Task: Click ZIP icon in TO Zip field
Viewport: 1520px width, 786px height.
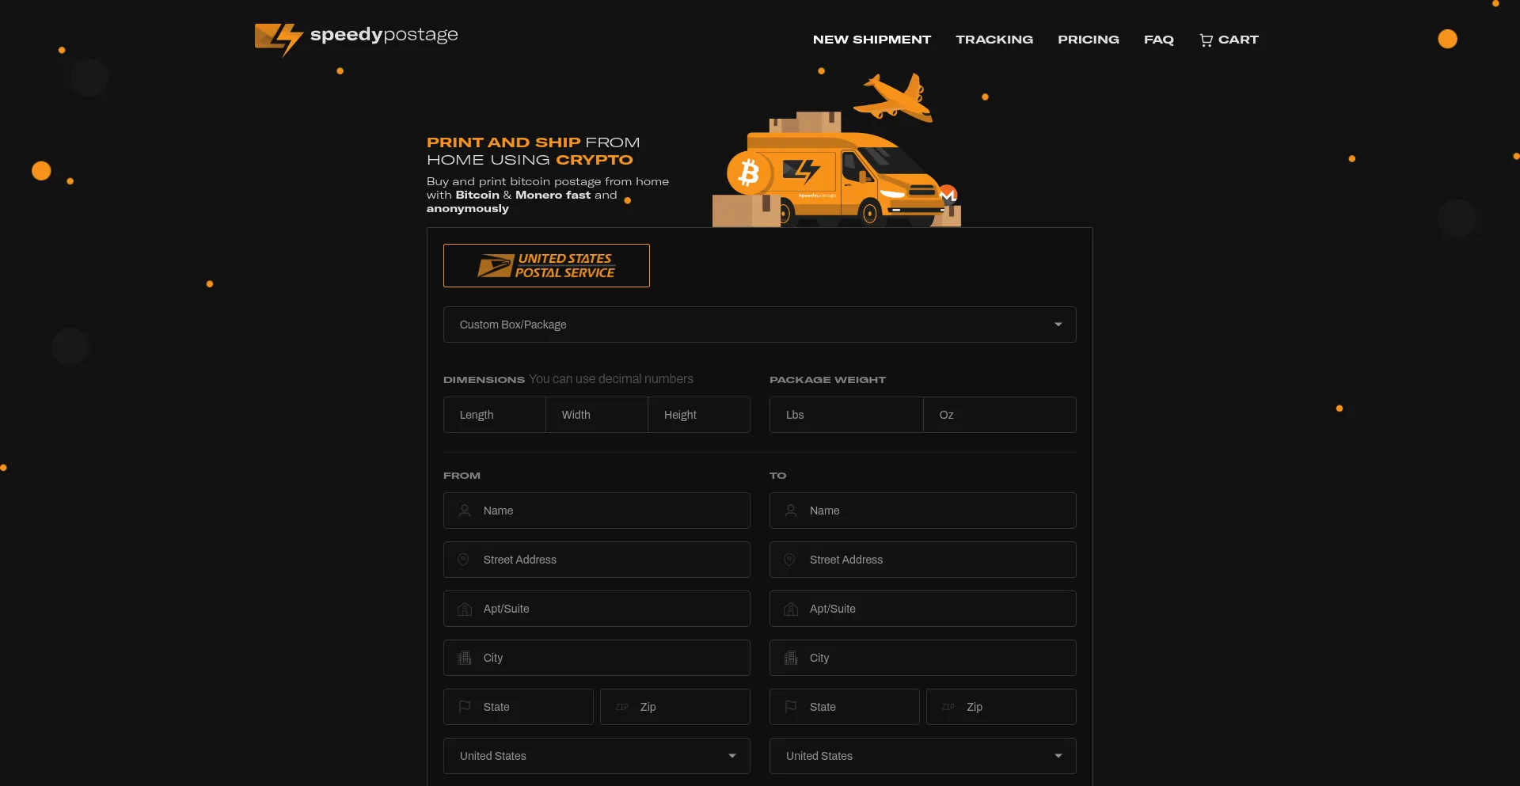Action: [x=948, y=707]
